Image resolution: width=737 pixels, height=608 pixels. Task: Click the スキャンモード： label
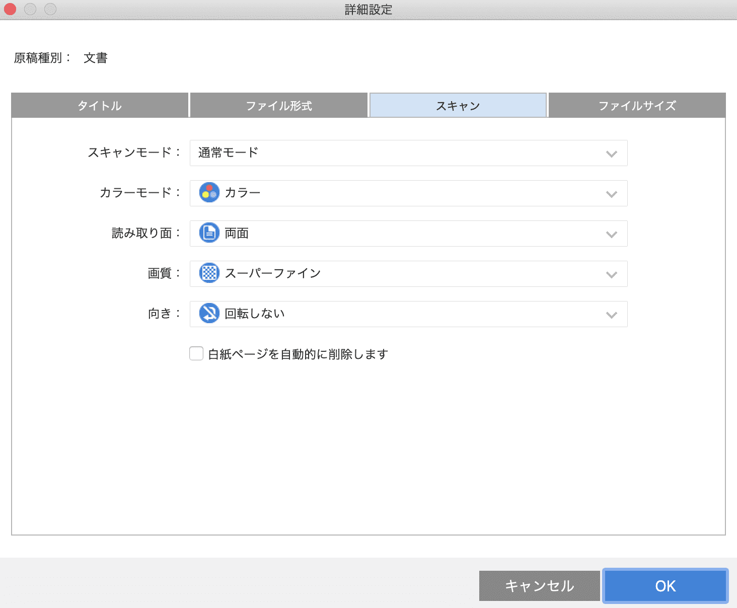[134, 153]
